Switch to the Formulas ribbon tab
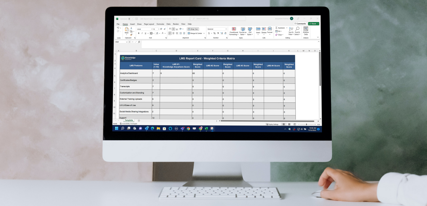427x206 pixels. click(160, 24)
